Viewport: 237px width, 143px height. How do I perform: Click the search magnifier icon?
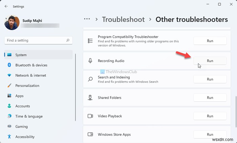pyautogui.click(x=68, y=40)
